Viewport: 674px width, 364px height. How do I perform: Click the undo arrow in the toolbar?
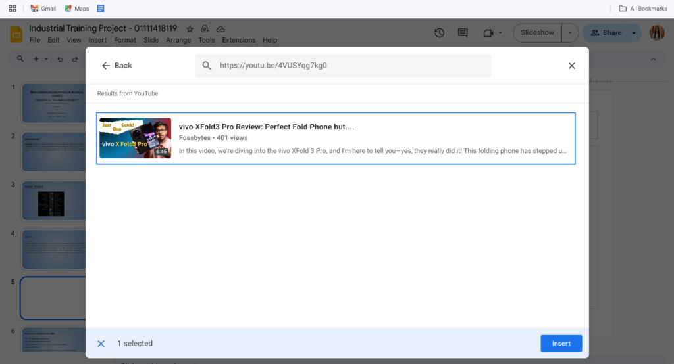tap(60, 59)
